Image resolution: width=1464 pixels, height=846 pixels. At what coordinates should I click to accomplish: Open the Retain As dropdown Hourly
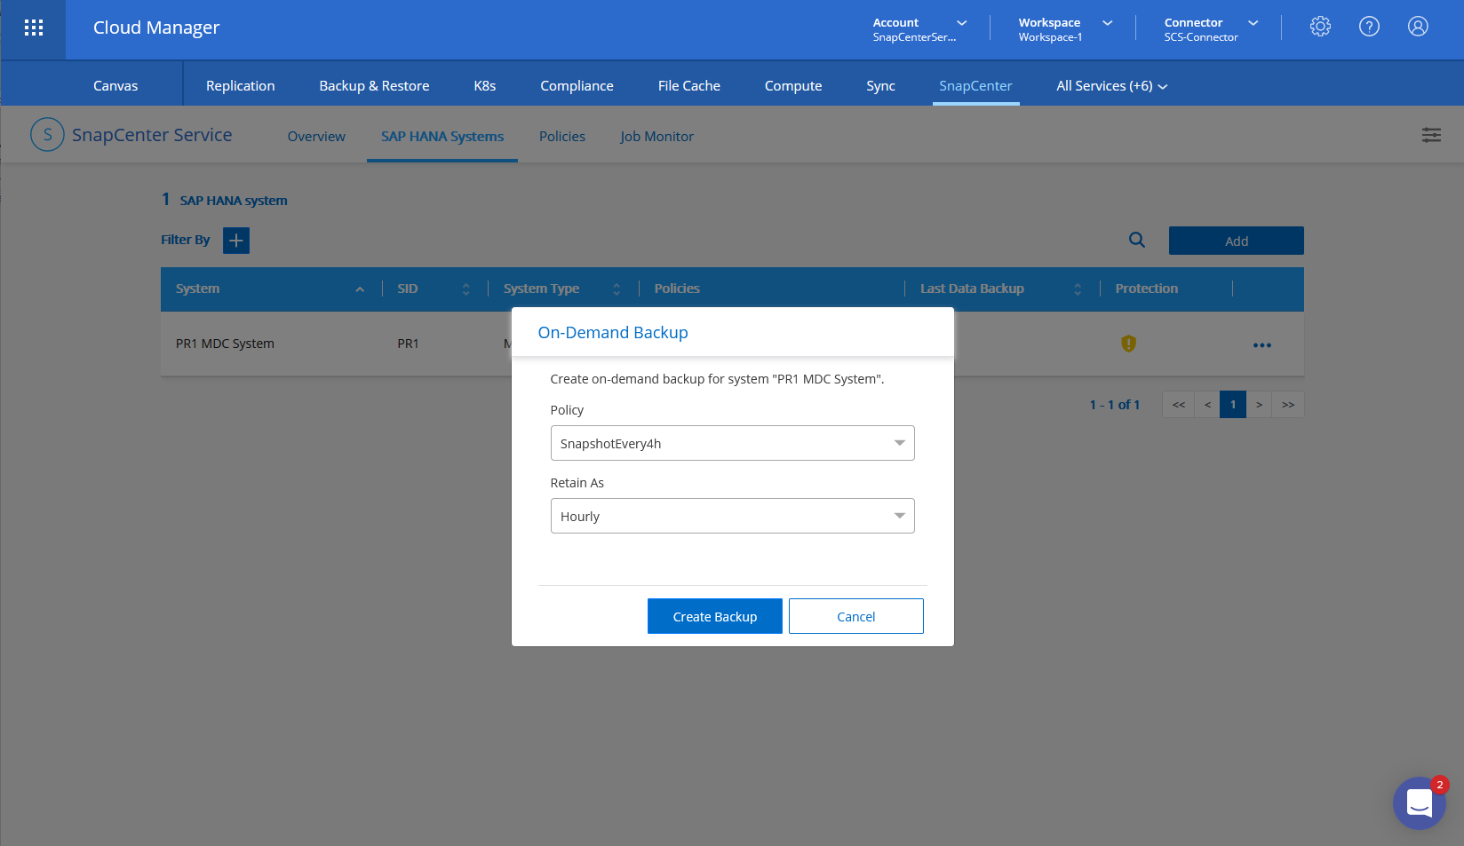click(732, 516)
